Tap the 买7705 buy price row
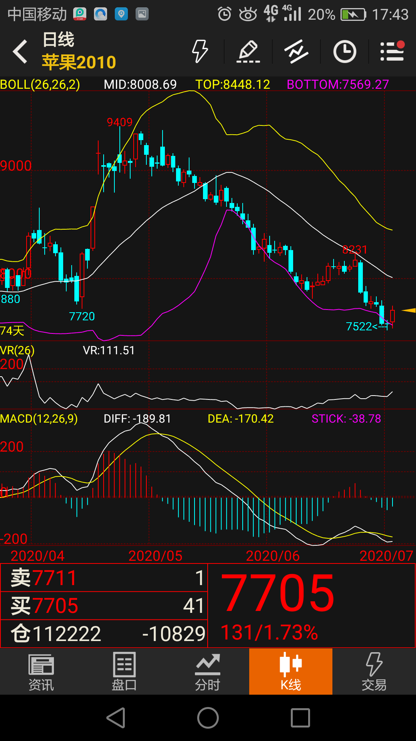Screen dimensions: 416x741 [104, 606]
